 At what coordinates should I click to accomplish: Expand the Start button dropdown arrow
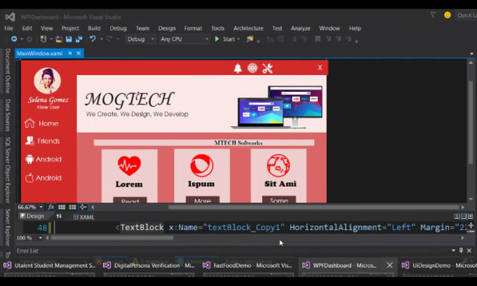[238, 39]
